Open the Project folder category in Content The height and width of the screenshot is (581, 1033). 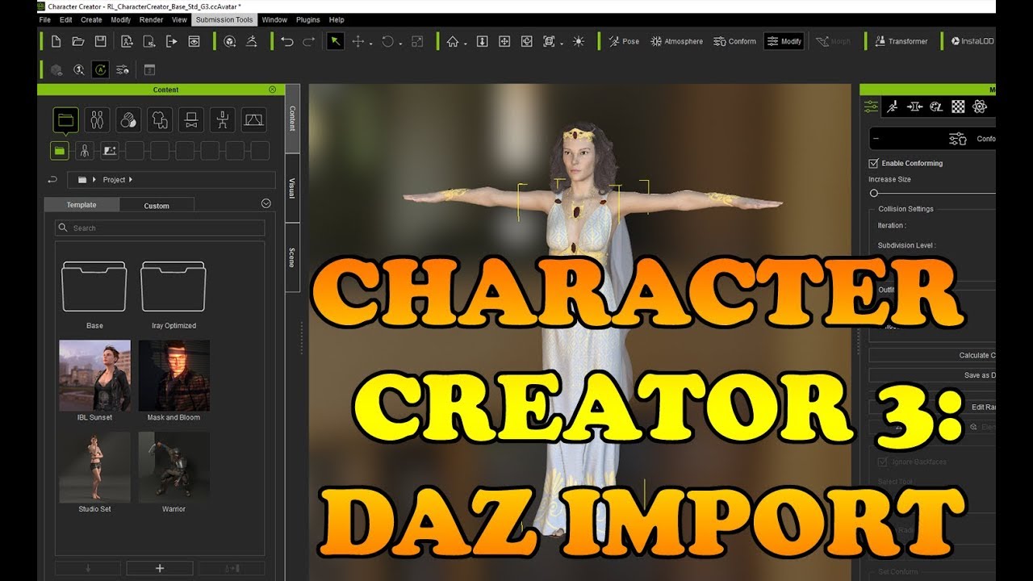point(66,120)
